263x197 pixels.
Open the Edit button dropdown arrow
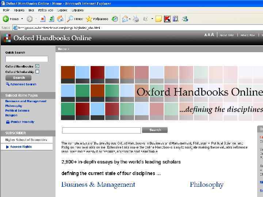pyautogui.click(x=152, y=19)
